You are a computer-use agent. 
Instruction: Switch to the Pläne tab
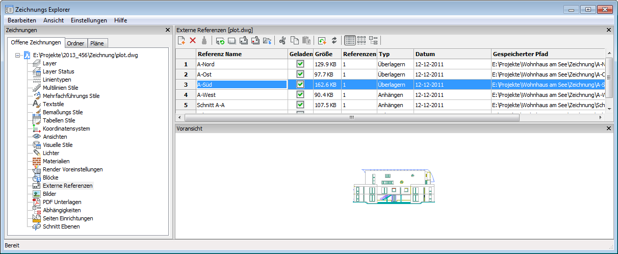coord(97,43)
